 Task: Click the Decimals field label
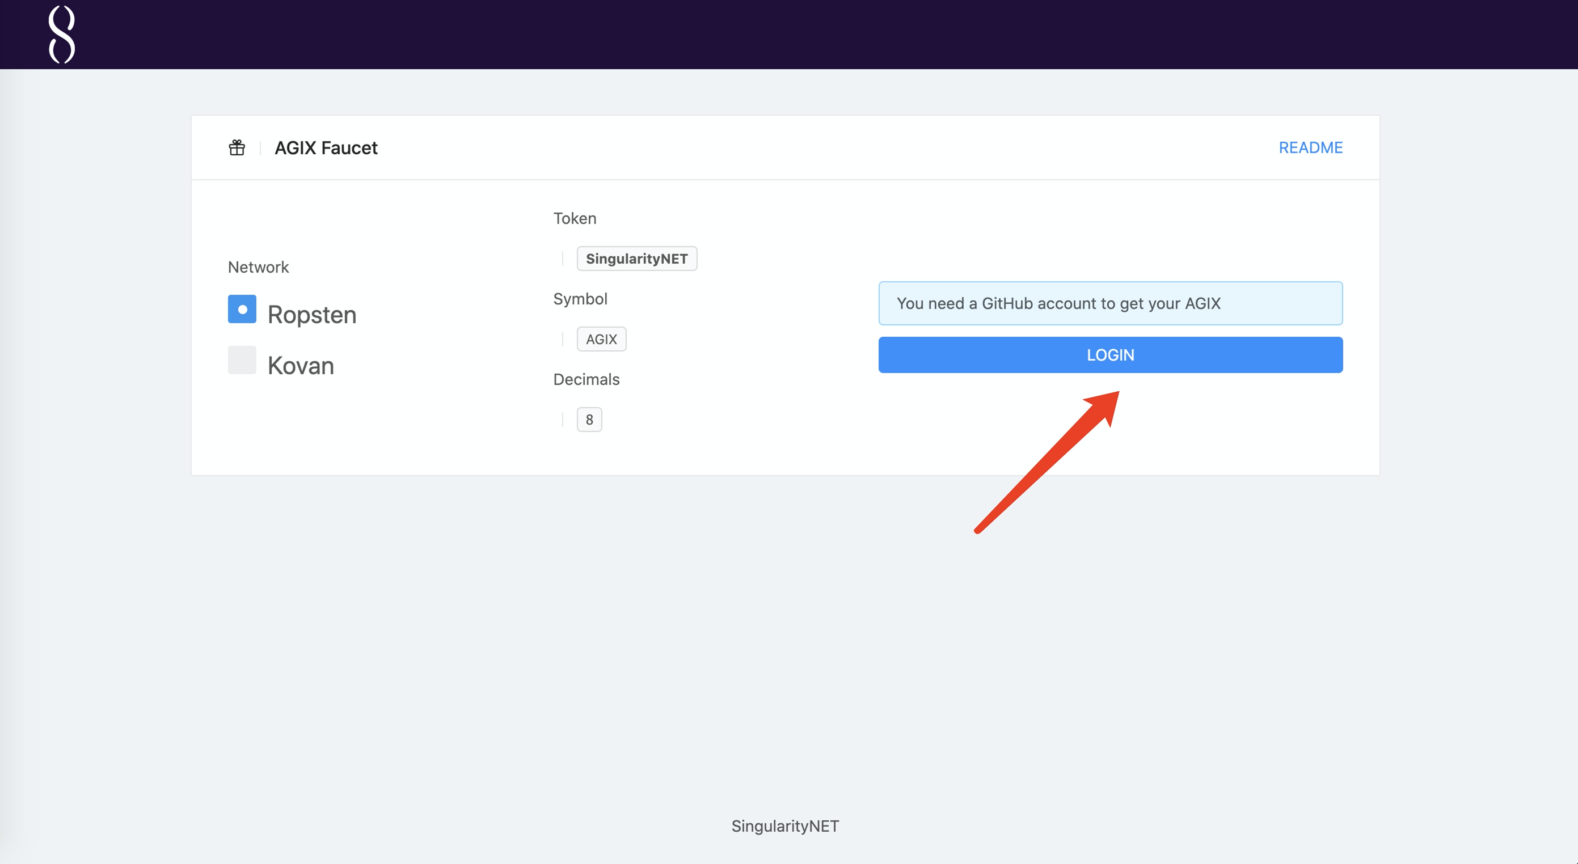pos(587,380)
